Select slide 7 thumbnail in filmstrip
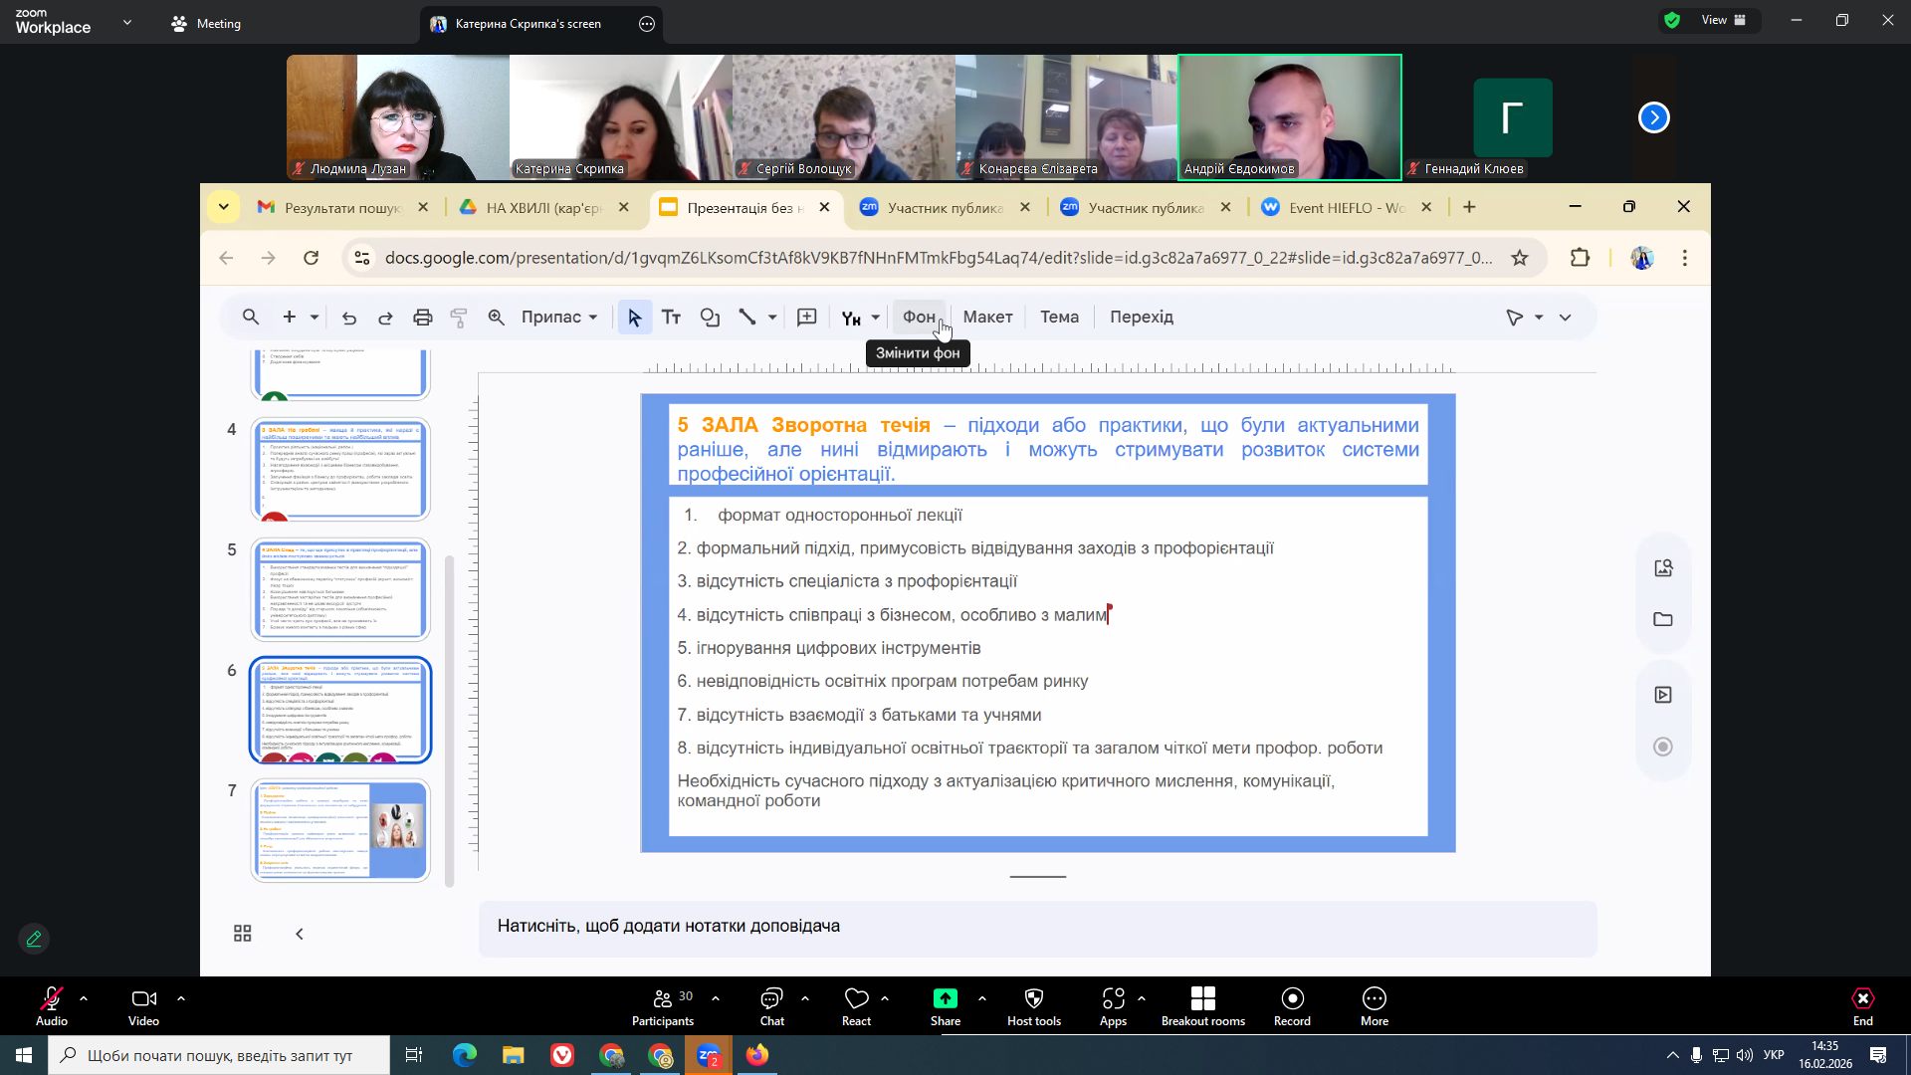Screen dimensions: 1911x1075 click(x=340, y=829)
